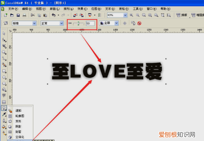Open the 视图 menu
This screenshot has width=204, height=141.
click(x=41, y=9)
